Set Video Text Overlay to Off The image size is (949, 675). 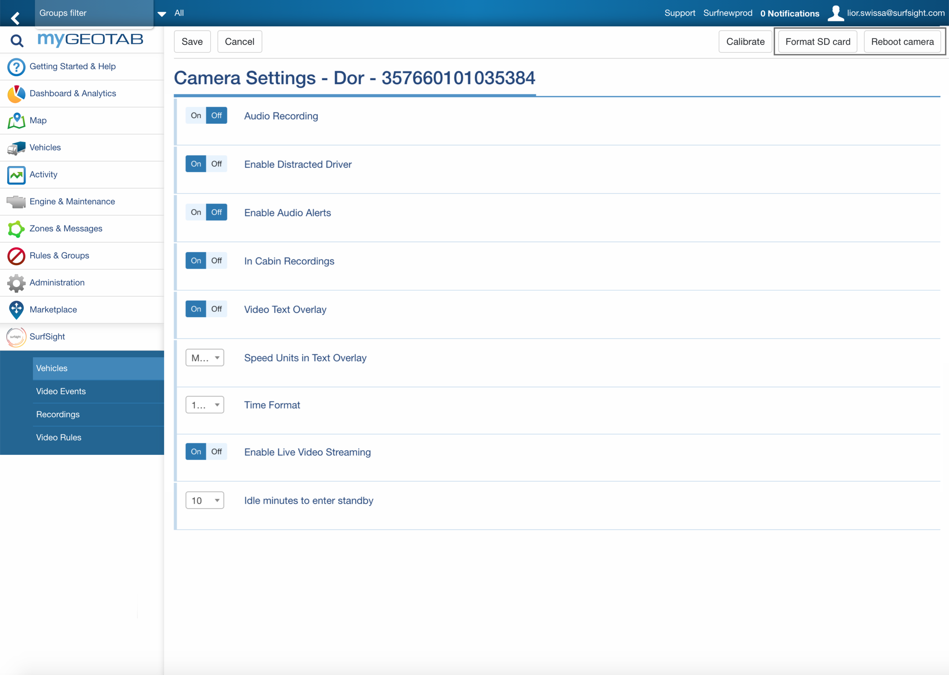coord(216,309)
